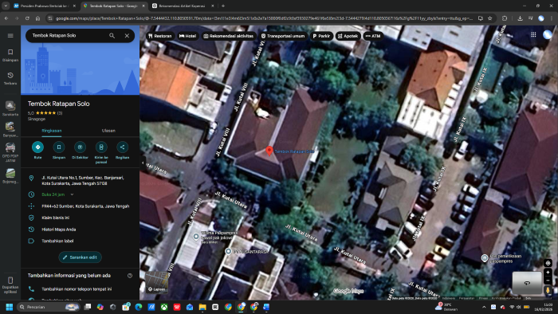The image size is (558, 314).
Task: Click Klaim bisnis ini
Action: pyautogui.click(x=80, y=218)
